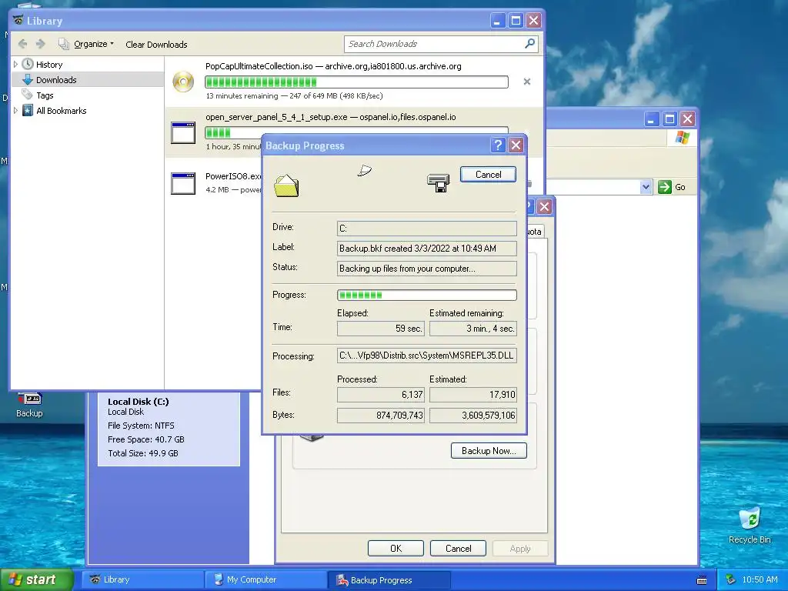This screenshot has width=788, height=591.
Task: Select Downloads in the Library sidebar
Action: pos(56,80)
